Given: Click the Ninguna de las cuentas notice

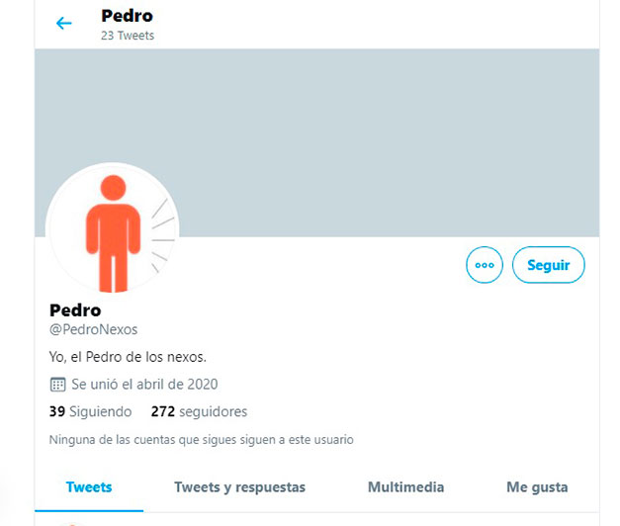Looking at the screenshot, I should (202, 440).
